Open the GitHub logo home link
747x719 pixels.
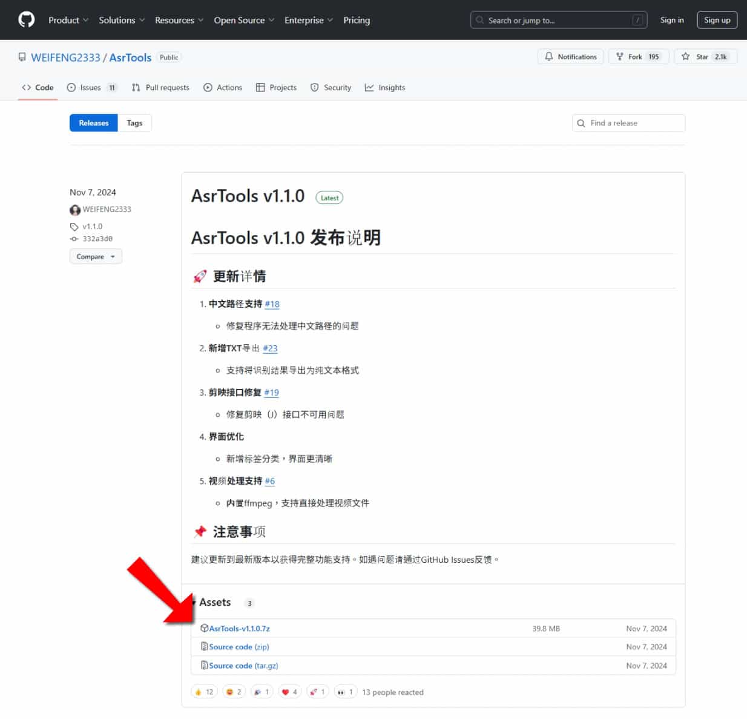coord(27,20)
